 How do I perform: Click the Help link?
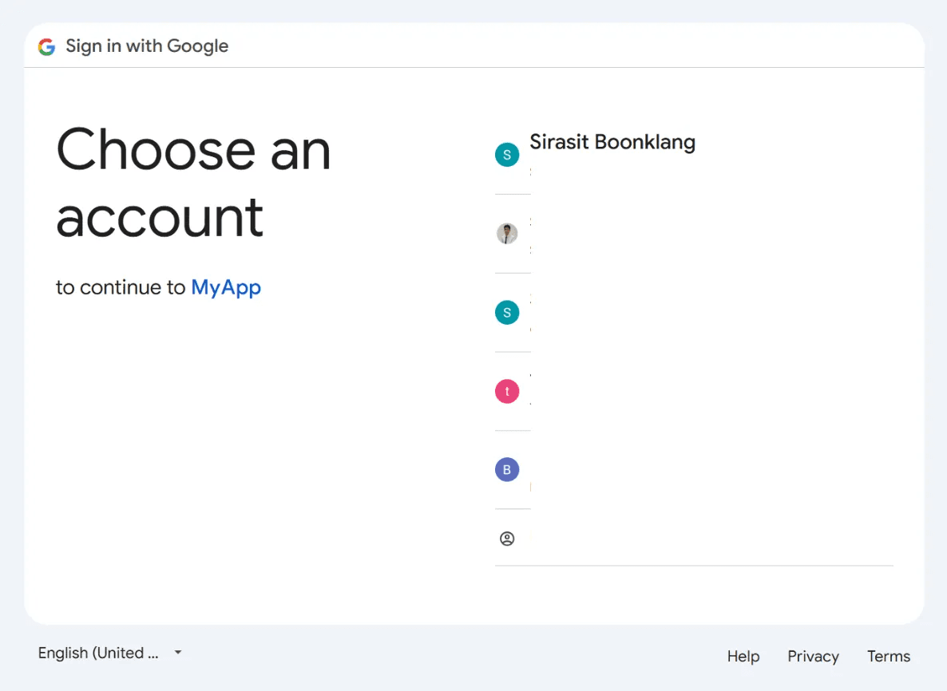[743, 656]
